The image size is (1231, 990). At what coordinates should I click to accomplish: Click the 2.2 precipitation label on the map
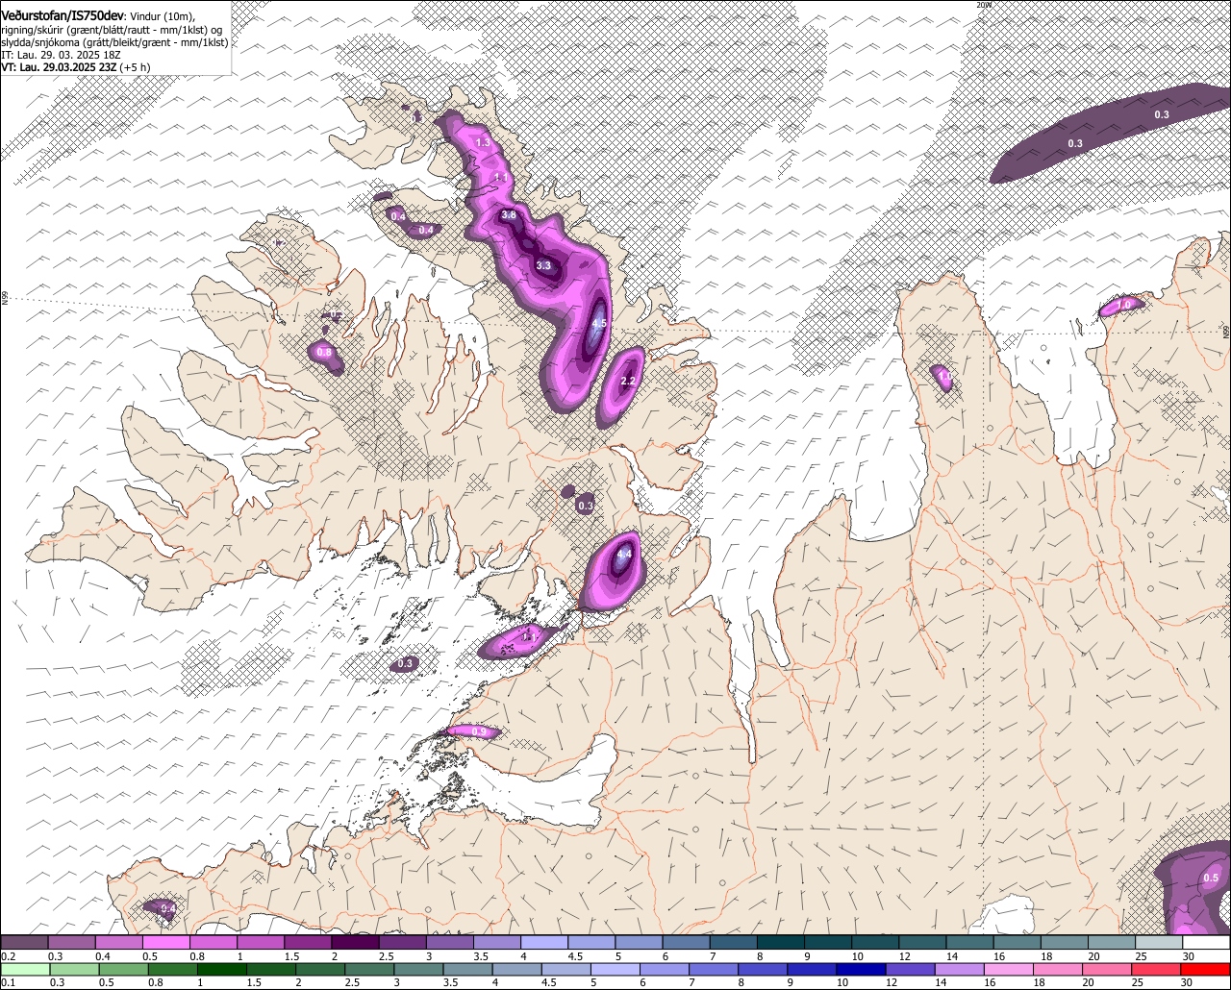[628, 382]
